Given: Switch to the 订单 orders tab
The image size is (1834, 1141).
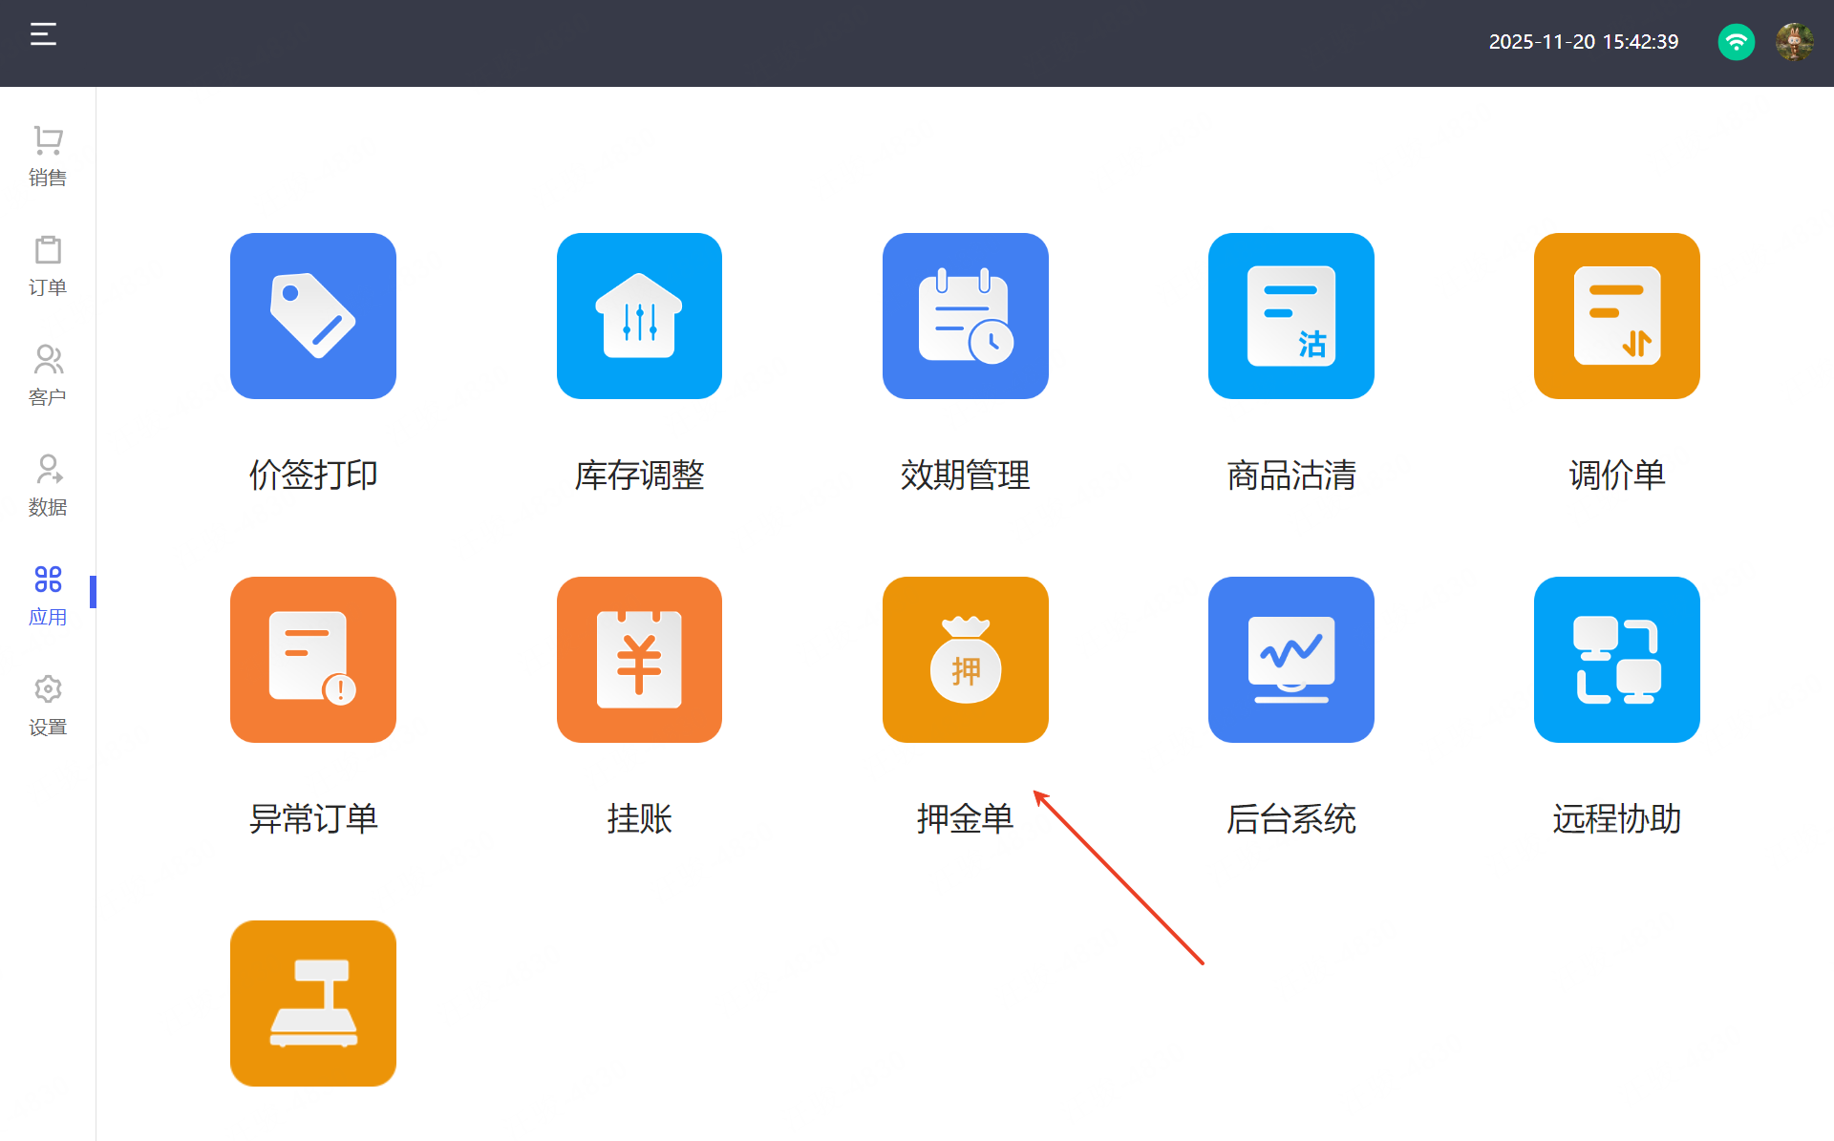Looking at the screenshot, I should click(48, 266).
